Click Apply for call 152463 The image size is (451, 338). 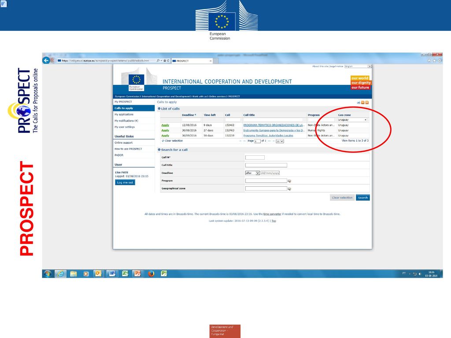[x=165, y=130]
